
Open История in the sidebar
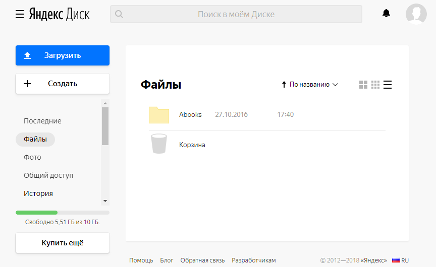(38, 193)
